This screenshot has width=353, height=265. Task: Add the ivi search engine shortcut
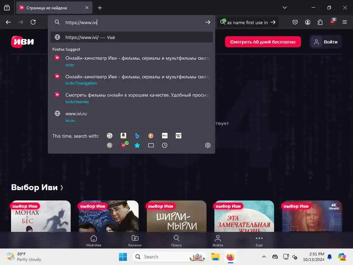124,145
